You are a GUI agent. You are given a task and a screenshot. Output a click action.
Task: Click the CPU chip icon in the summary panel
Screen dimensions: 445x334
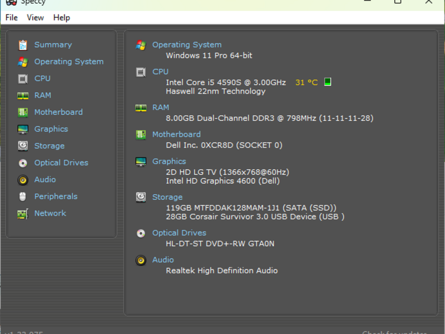141,72
